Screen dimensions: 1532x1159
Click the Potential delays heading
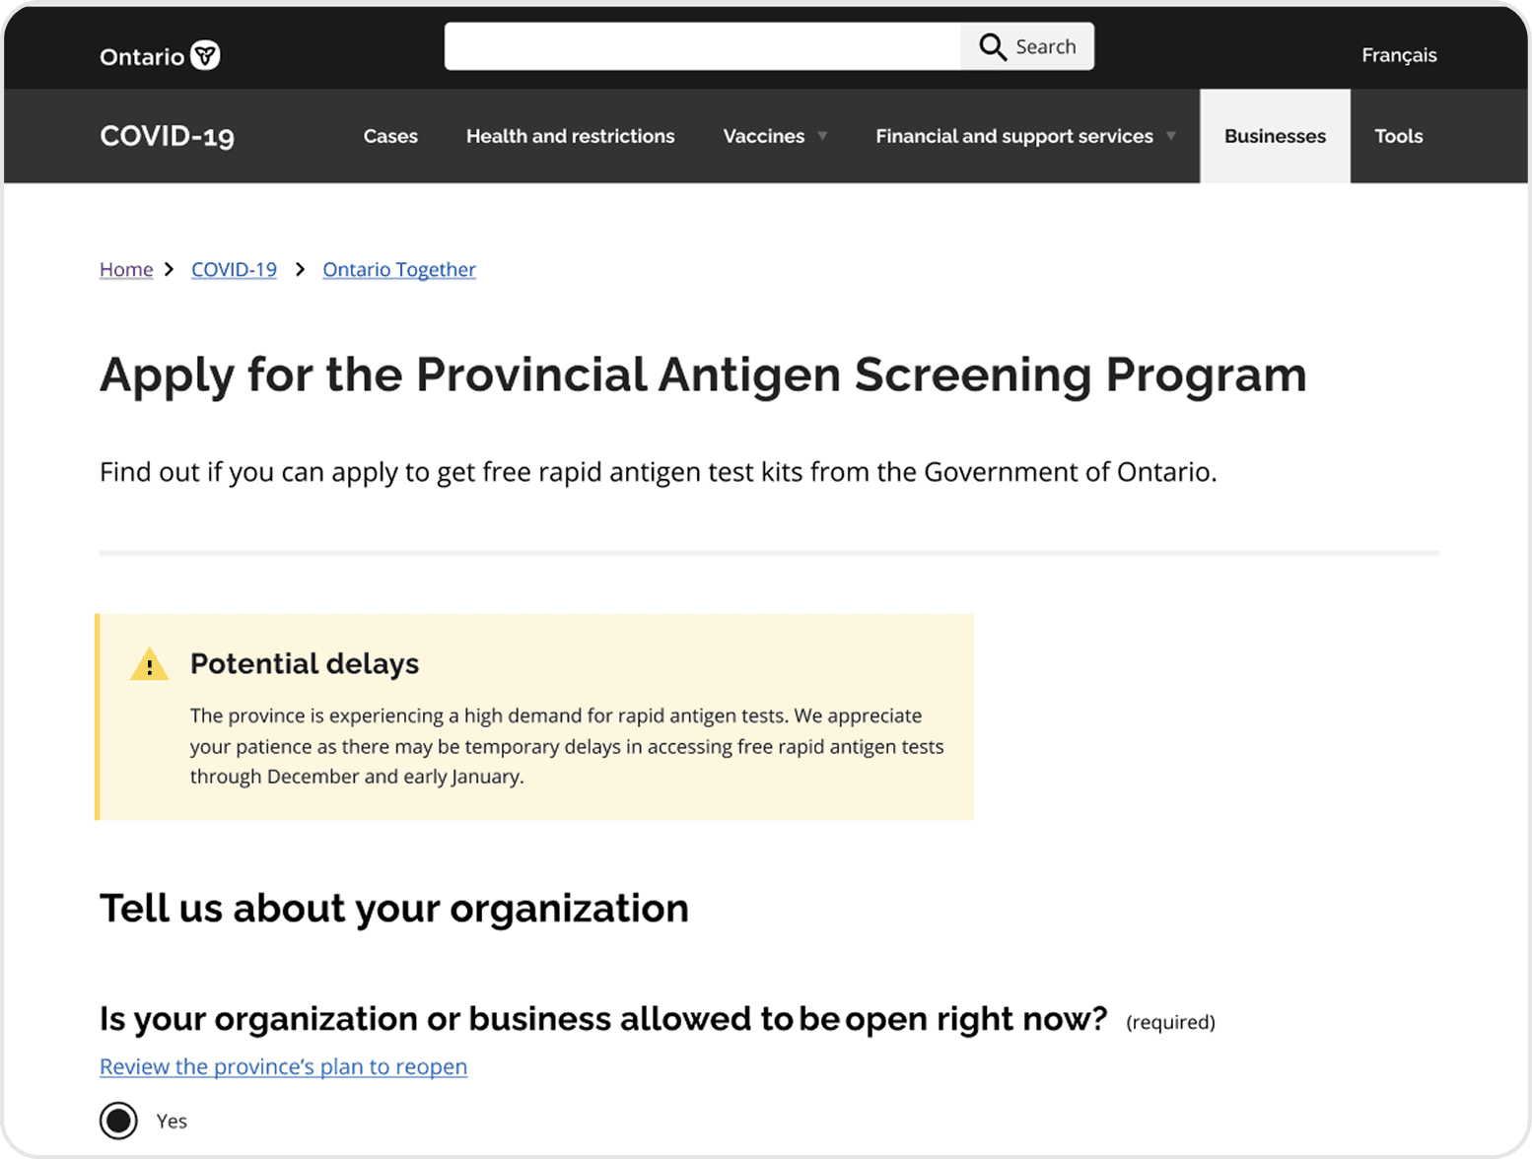tap(305, 663)
